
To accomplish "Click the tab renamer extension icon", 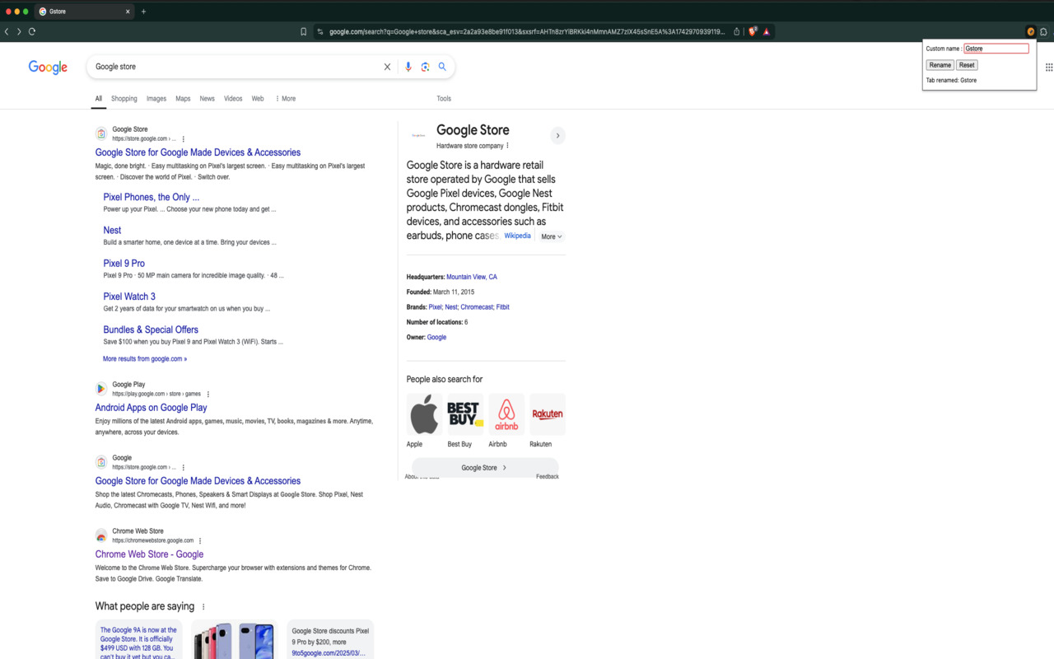I will [1030, 31].
